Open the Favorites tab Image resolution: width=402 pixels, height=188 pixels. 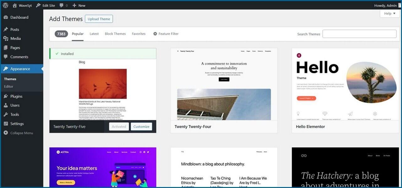(x=139, y=34)
